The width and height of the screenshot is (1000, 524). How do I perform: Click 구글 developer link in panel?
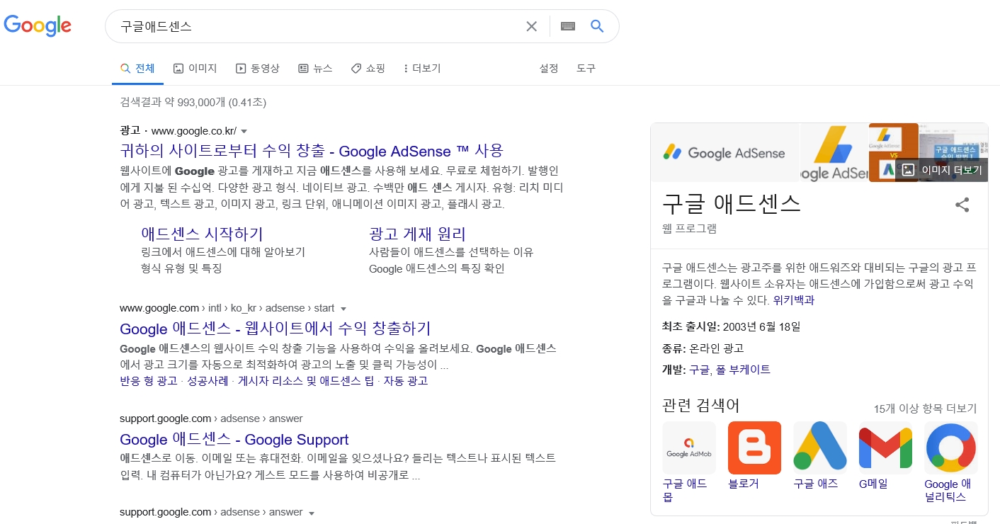coord(699,370)
